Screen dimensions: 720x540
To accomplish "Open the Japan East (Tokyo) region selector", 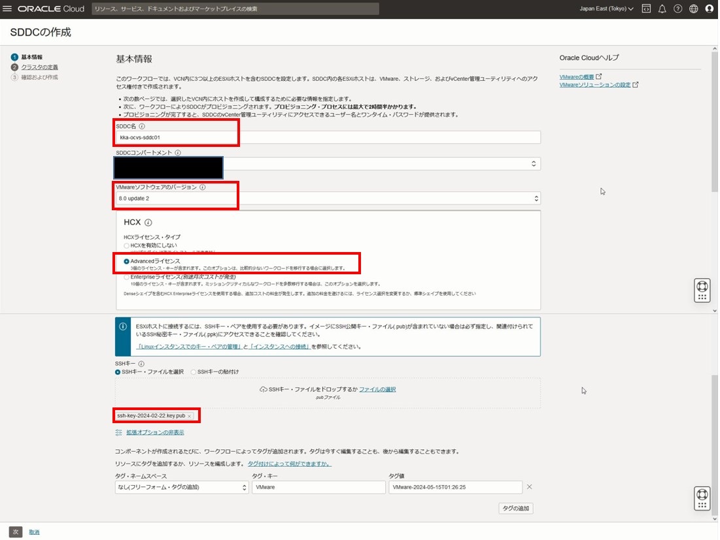I will pos(606,8).
